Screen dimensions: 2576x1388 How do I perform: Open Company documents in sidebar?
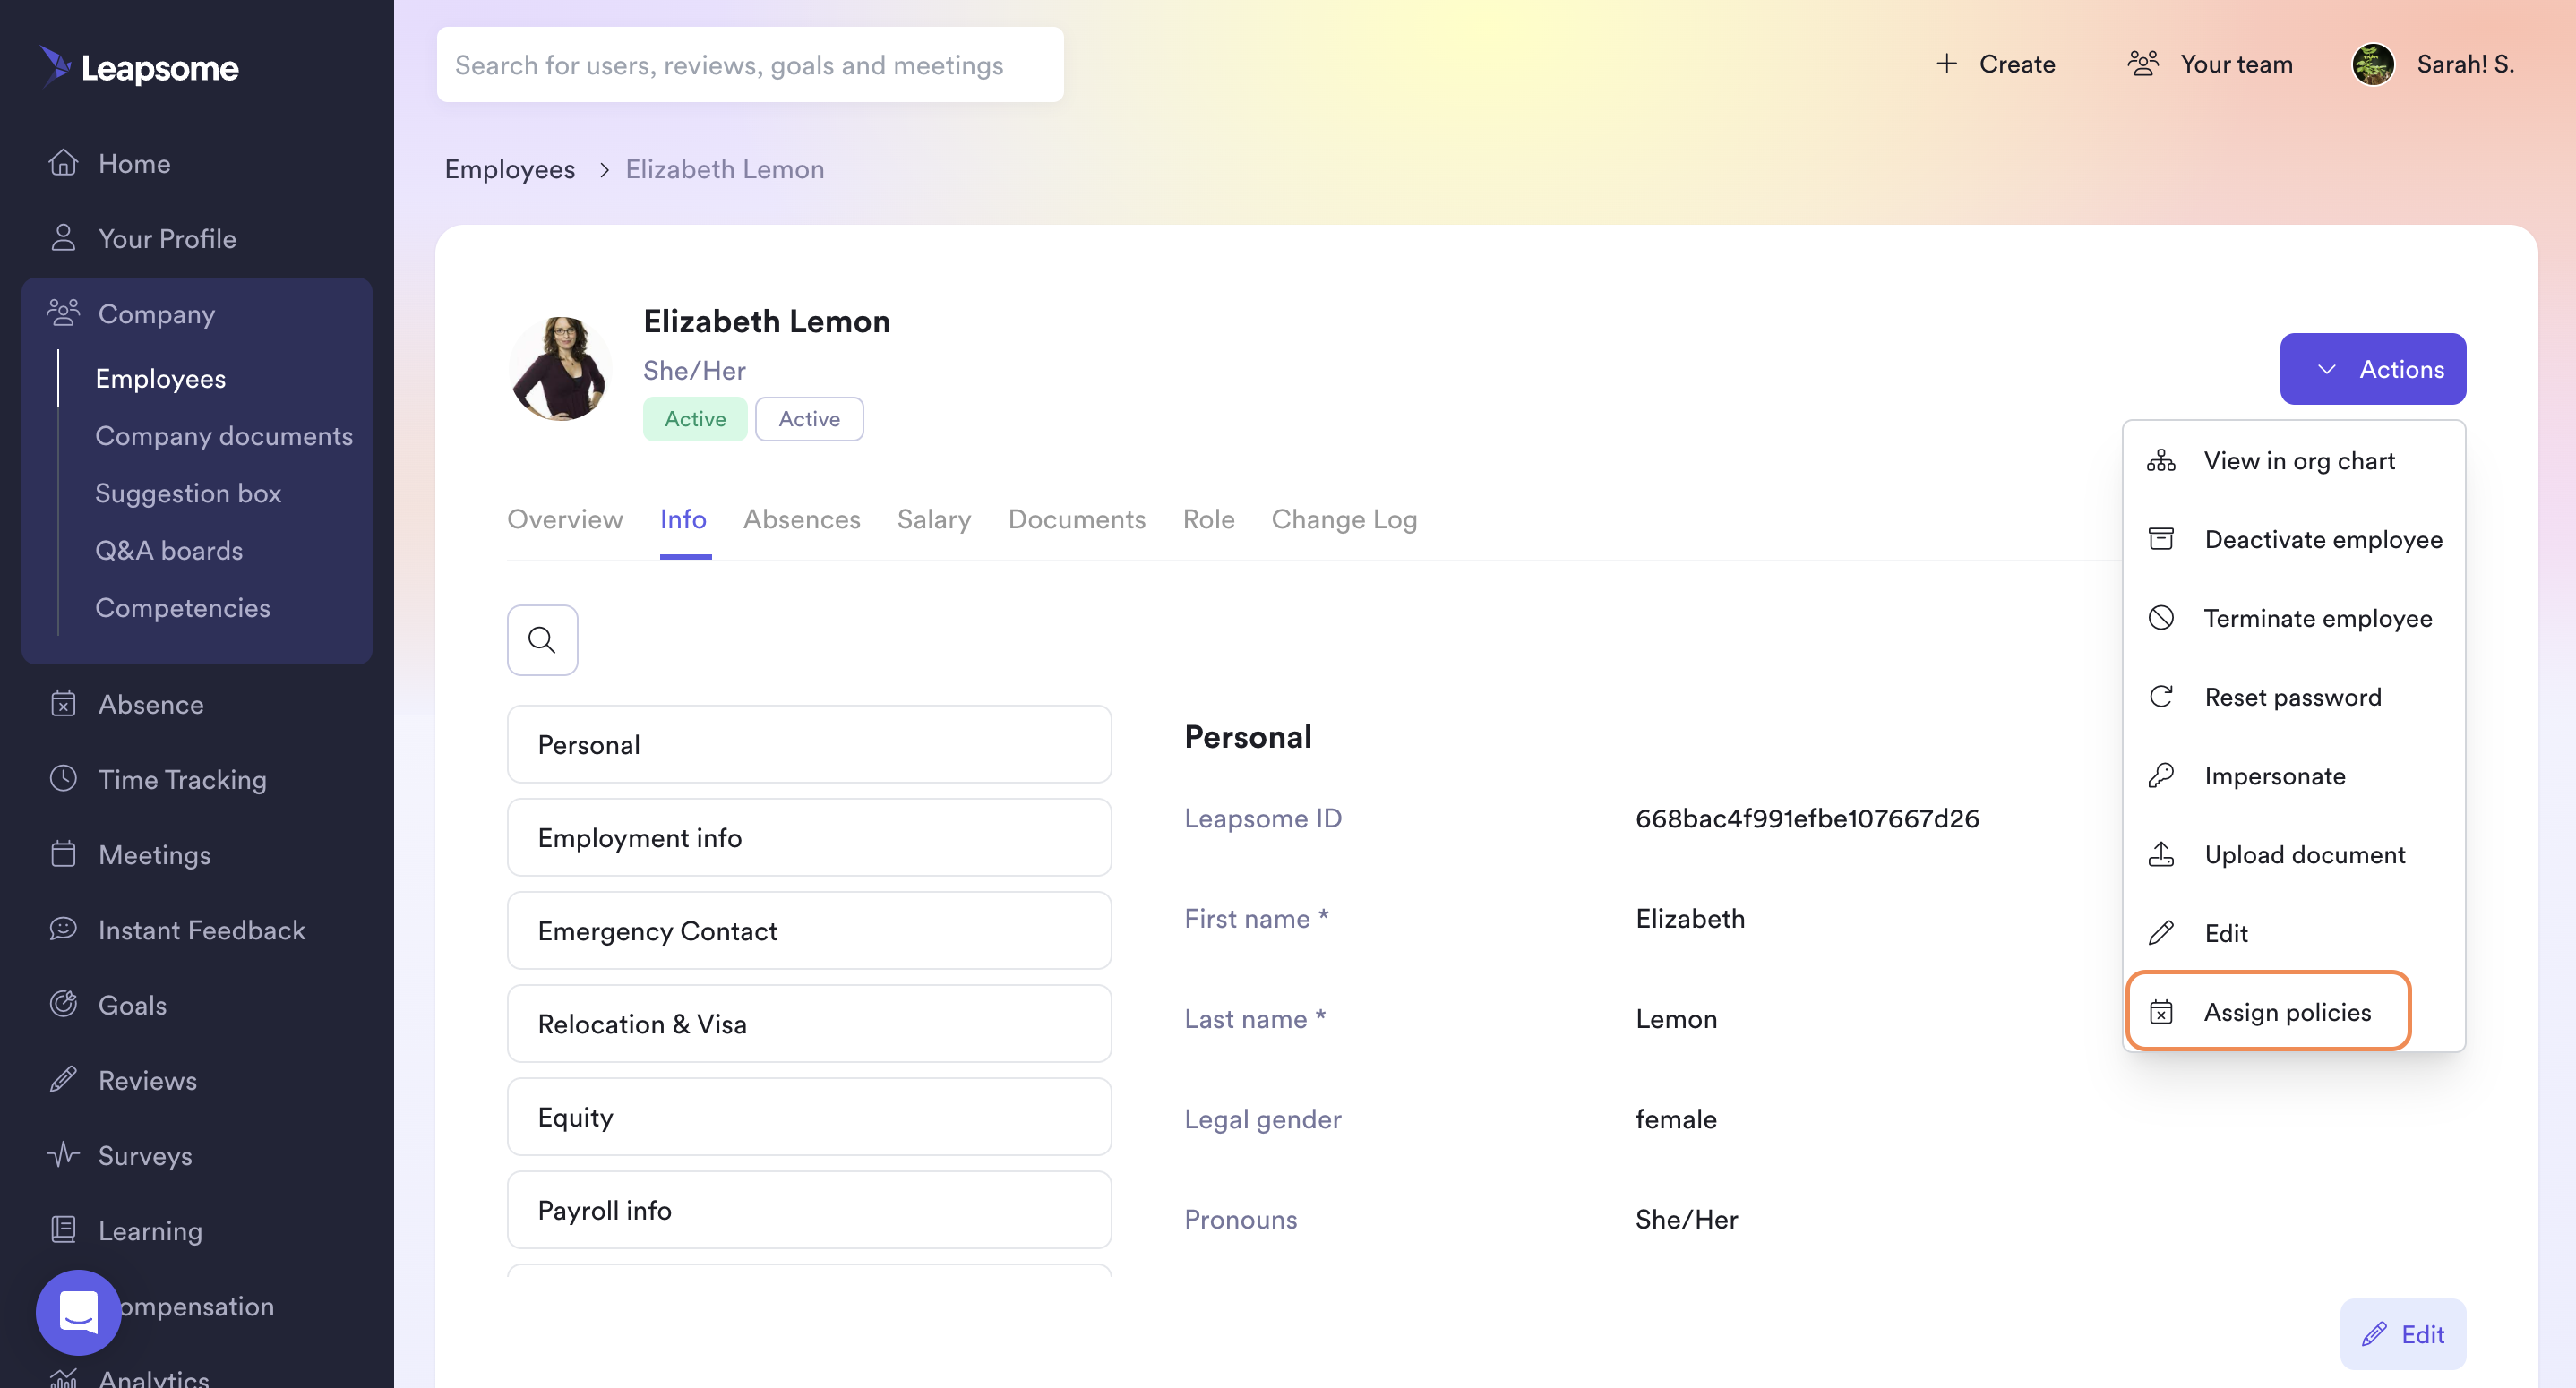224,435
